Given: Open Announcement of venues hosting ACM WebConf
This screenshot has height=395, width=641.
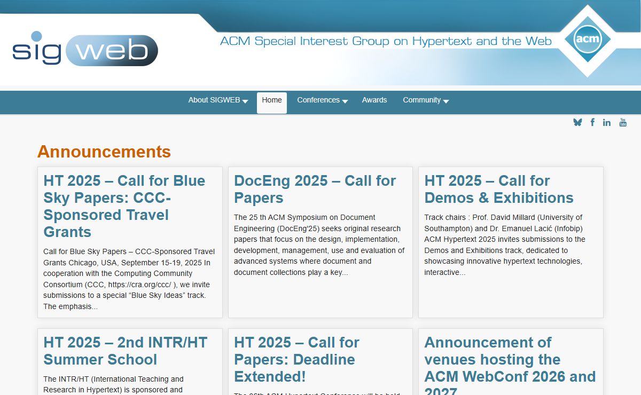Looking at the screenshot, I should click(510, 366).
